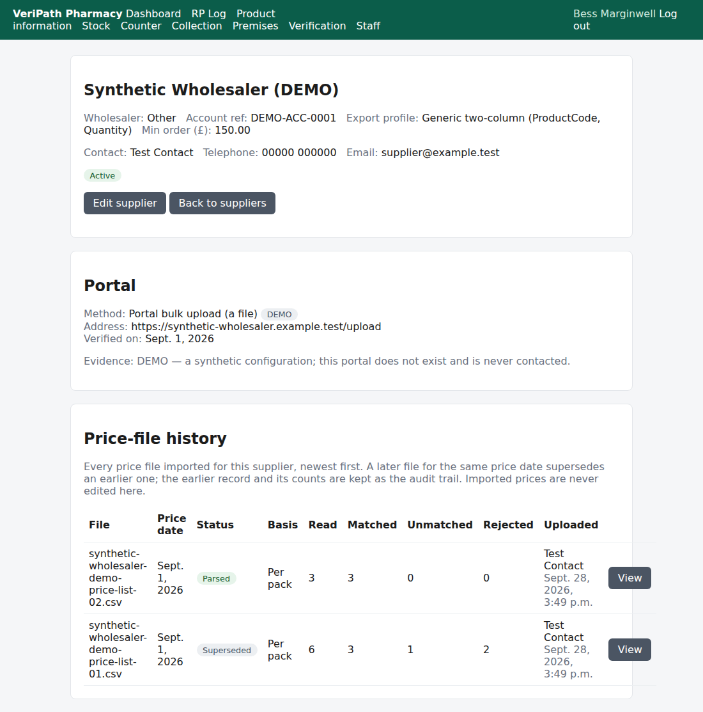Viewport: 703px width, 712px height.
Task: Click Portal bulk upload (a file) text
Action: (x=193, y=314)
